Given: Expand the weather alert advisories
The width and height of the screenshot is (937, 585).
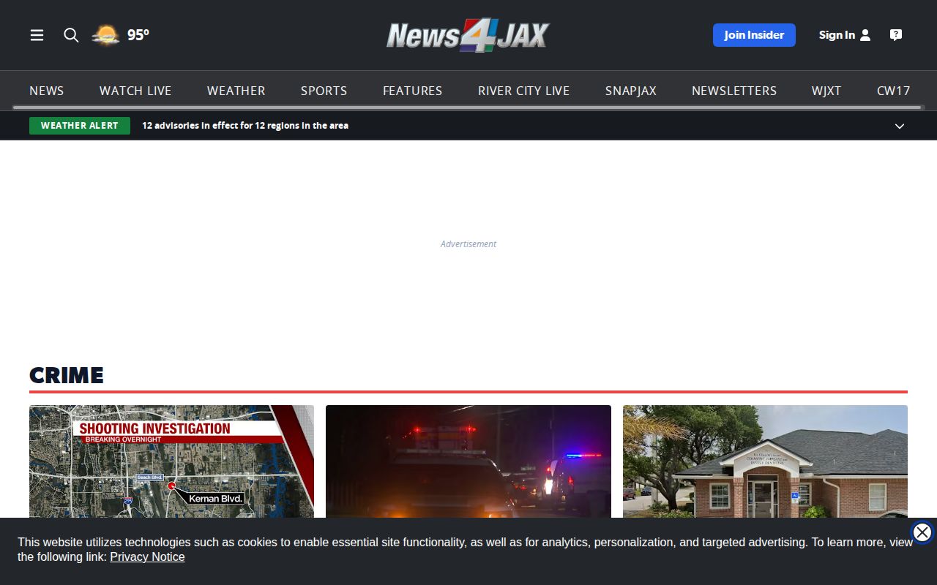Looking at the screenshot, I should [x=900, y=126].
